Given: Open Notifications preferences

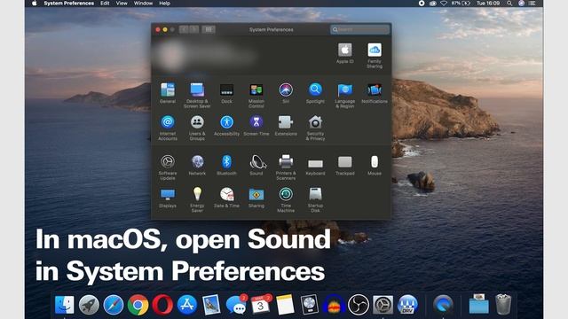Looking at the screenshot, I should (375, 93).
